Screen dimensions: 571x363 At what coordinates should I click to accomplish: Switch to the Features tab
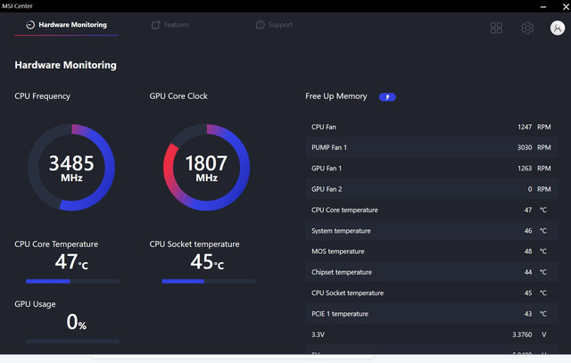pos(170,25)
